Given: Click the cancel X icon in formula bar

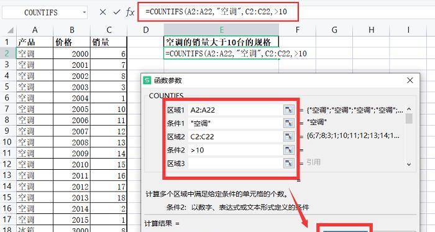Looking at the screenshot, I should pyautogui.click(x=103, y=12).
